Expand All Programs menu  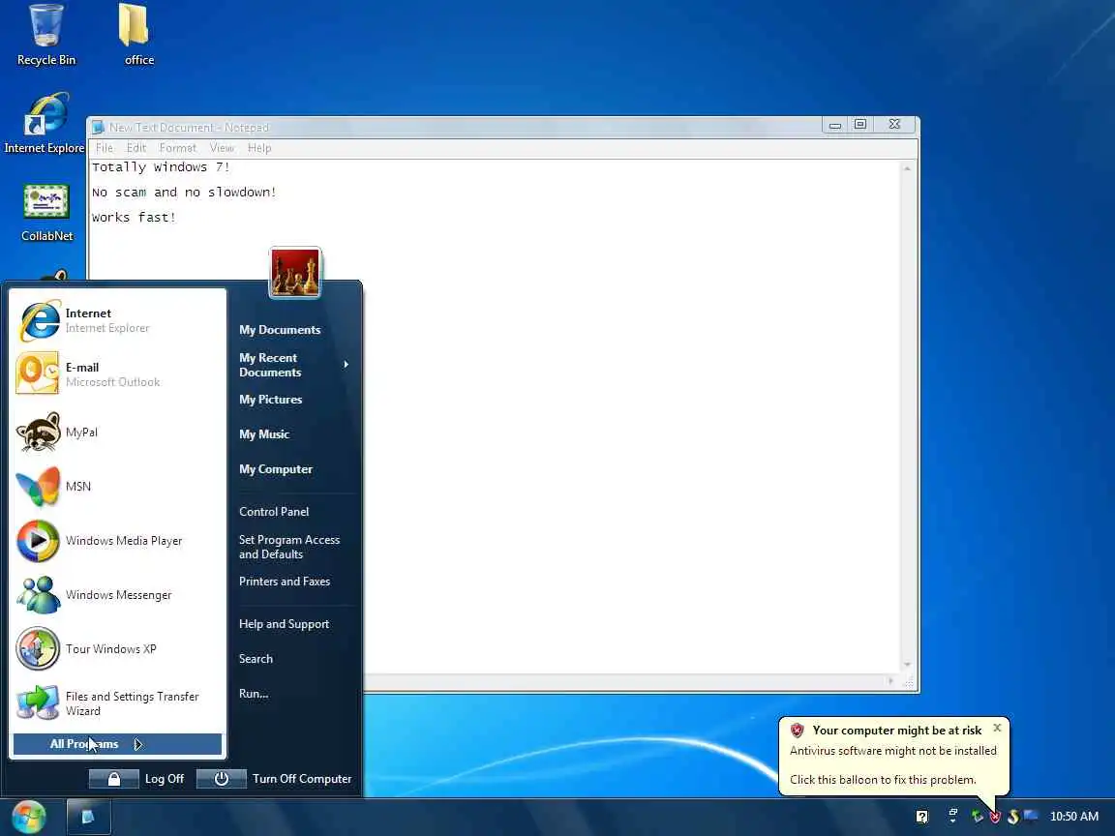[117, 744]
